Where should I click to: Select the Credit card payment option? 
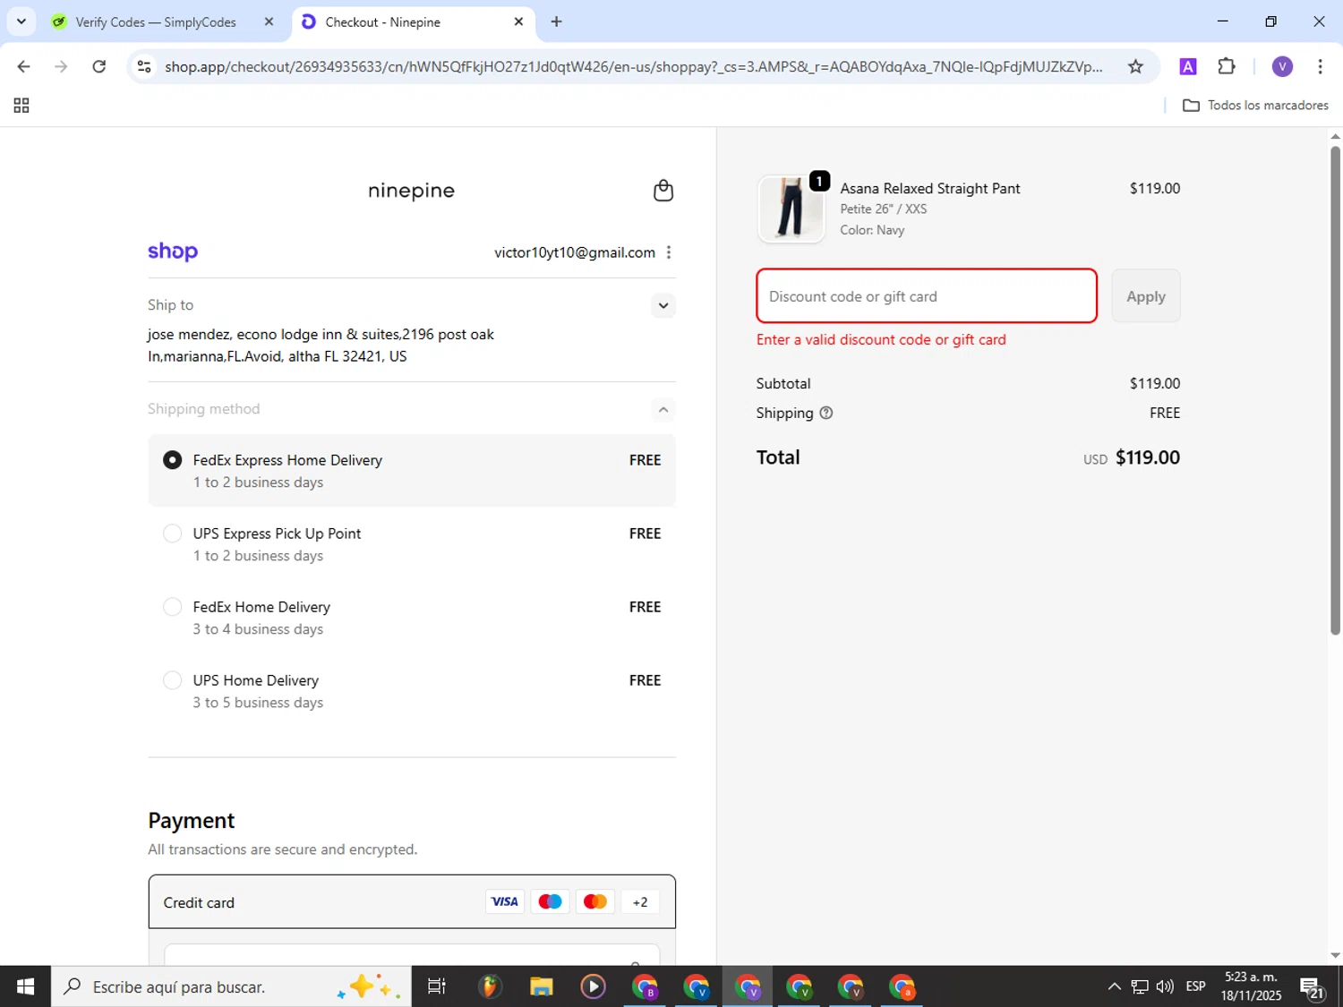coord(412,902)
